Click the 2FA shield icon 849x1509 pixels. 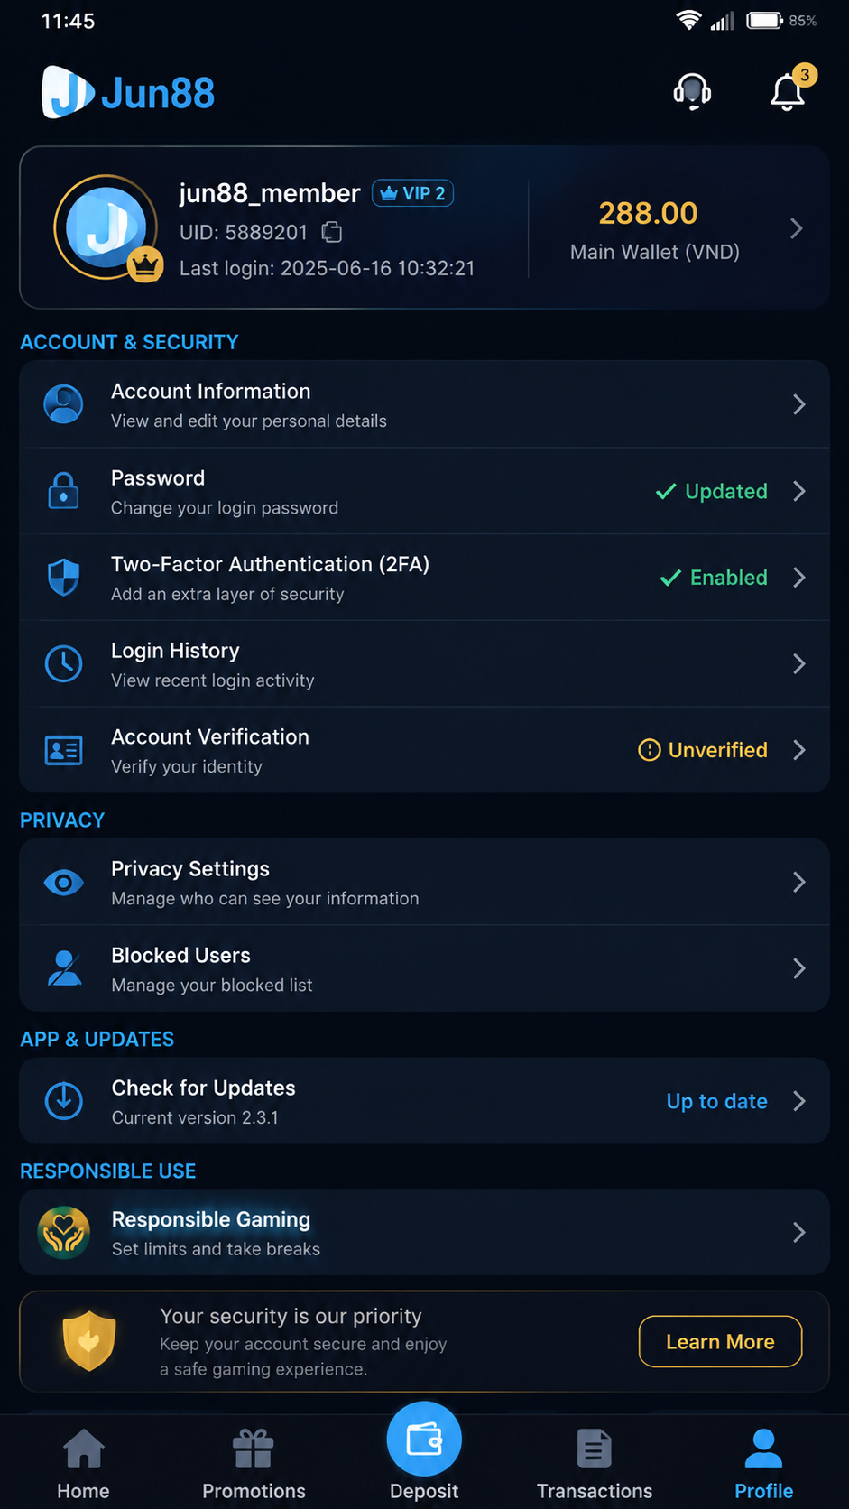pyautogui.click(x=63, y=578)
